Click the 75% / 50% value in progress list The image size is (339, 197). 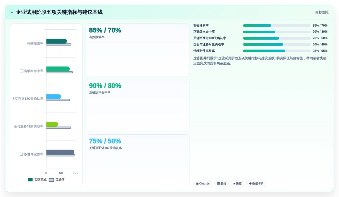[x=320, y=38]
